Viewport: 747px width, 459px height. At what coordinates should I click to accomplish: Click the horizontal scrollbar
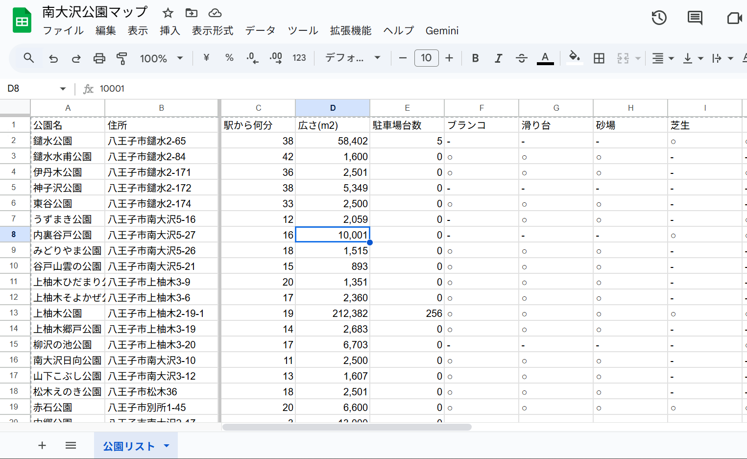(347, 427)
